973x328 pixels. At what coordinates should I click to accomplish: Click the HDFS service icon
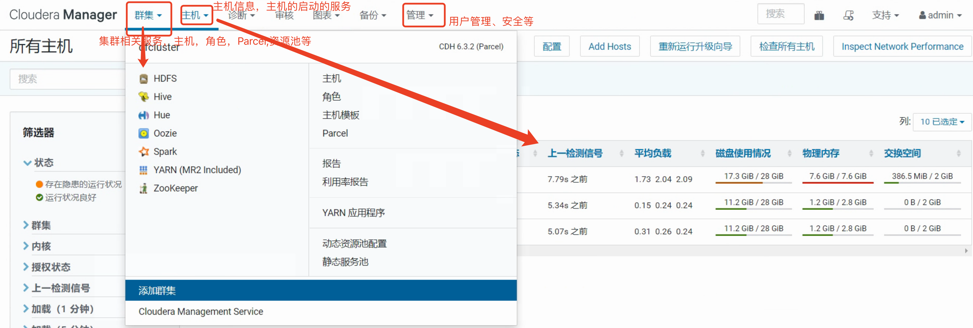[144, 78]
